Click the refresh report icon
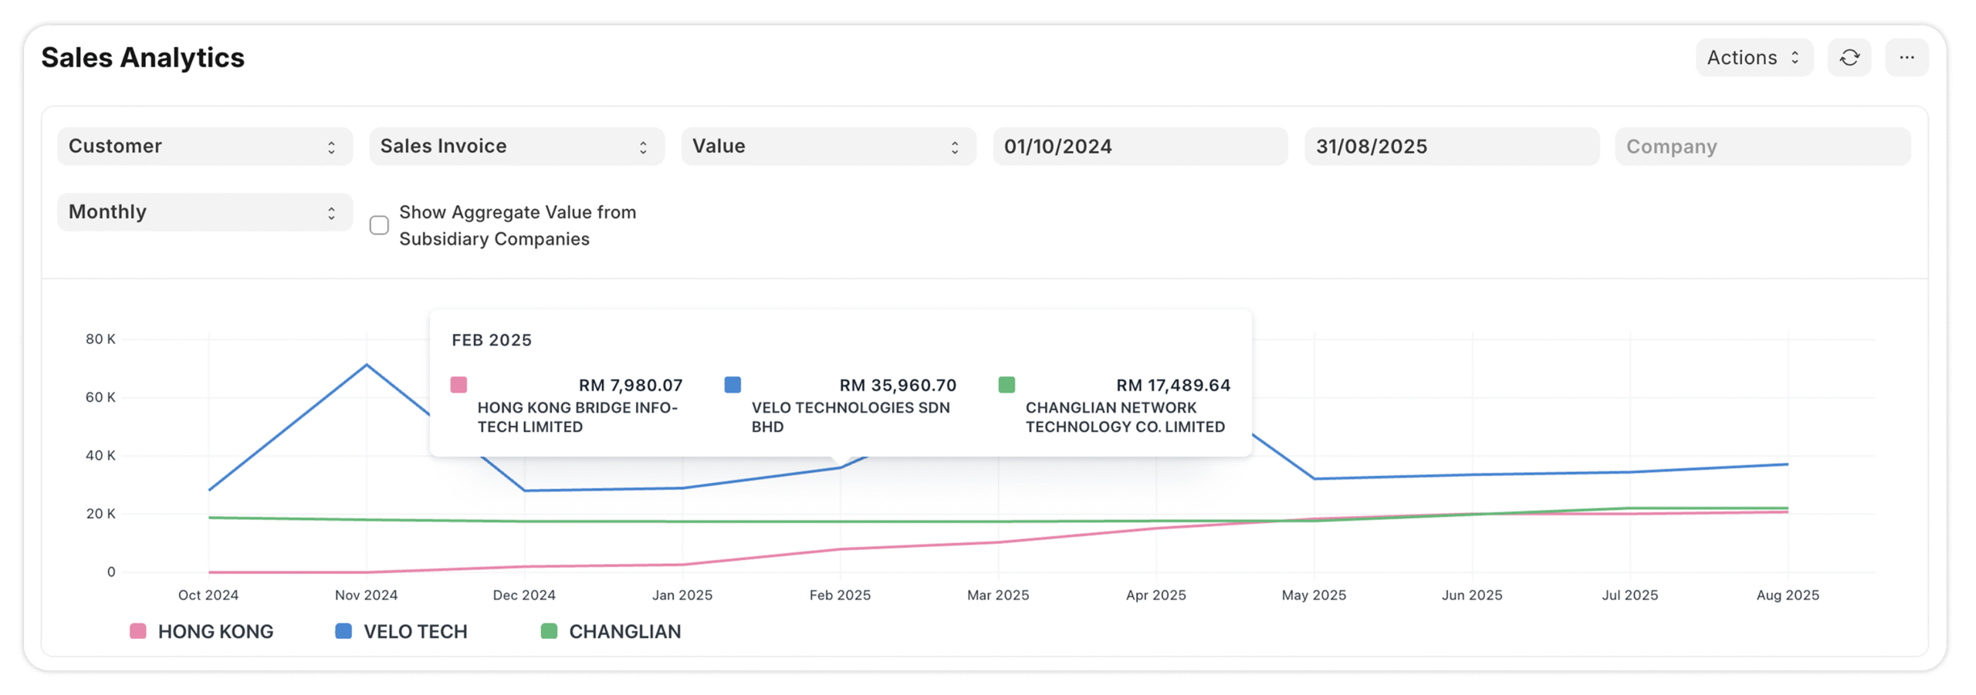 [x=1849, y=58]
